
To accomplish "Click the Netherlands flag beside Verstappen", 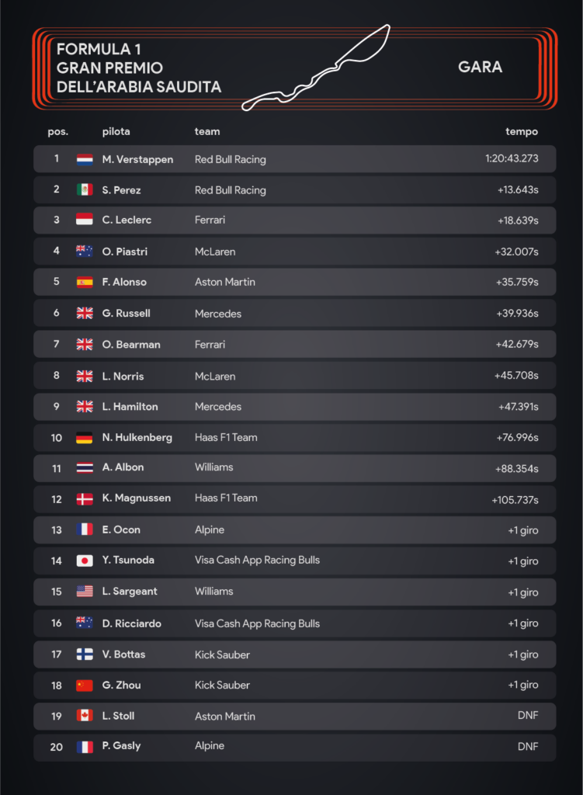I will tap(85, 159).
